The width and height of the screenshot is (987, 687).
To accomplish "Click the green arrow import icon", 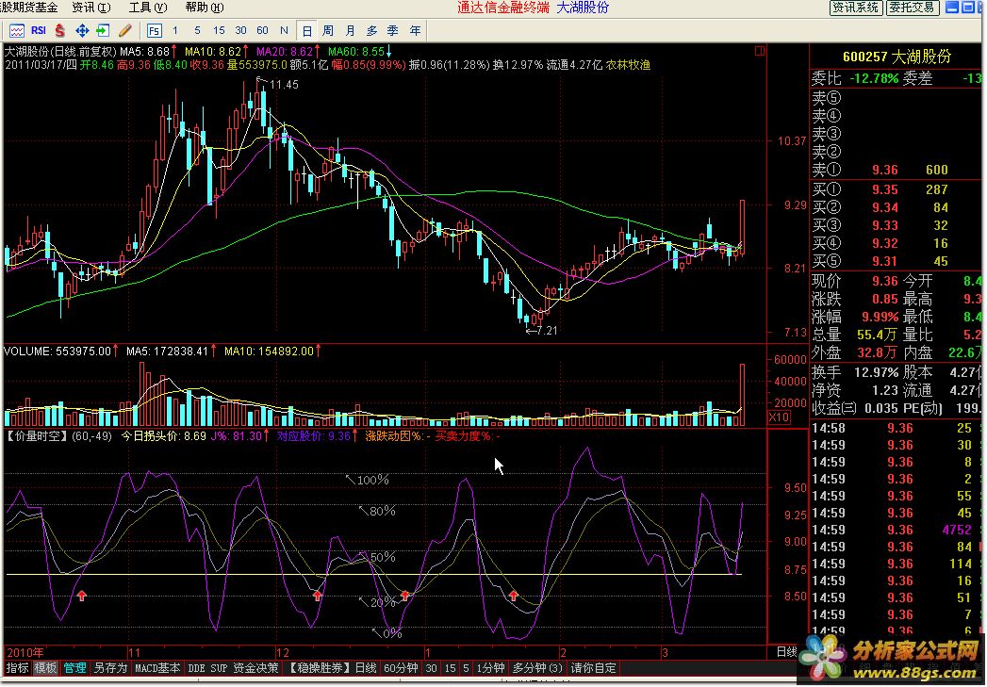I will coord(103,30).
